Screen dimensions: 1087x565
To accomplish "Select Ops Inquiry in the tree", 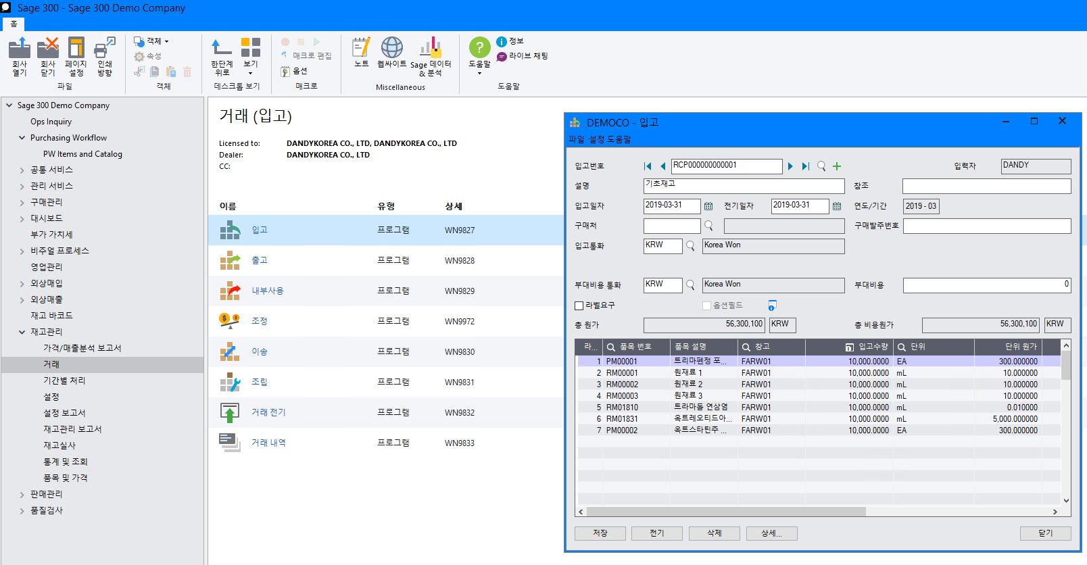I will 51,122.
